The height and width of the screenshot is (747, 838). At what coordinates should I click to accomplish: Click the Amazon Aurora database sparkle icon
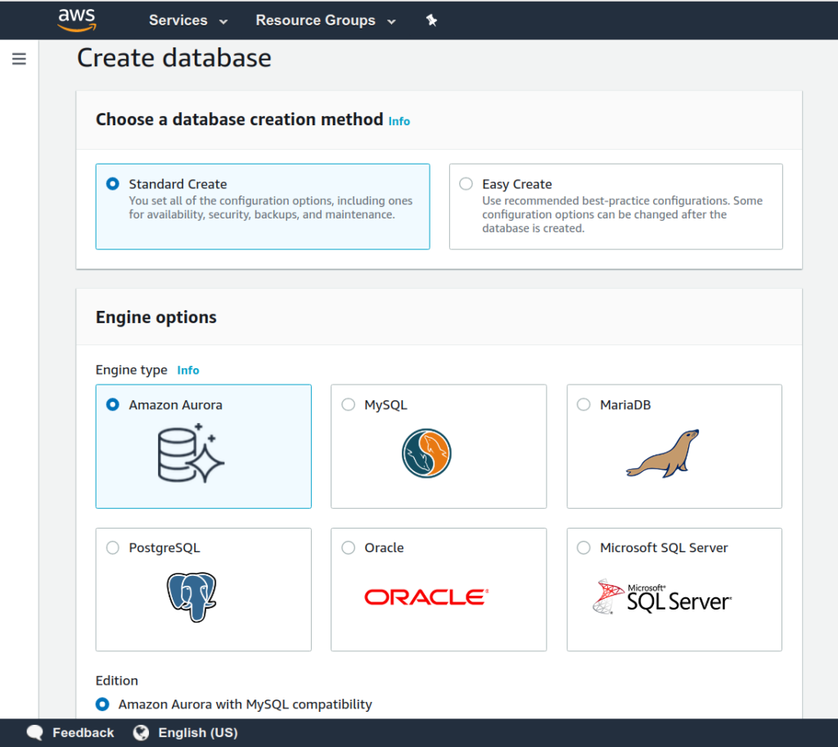(x=191, y=453)
